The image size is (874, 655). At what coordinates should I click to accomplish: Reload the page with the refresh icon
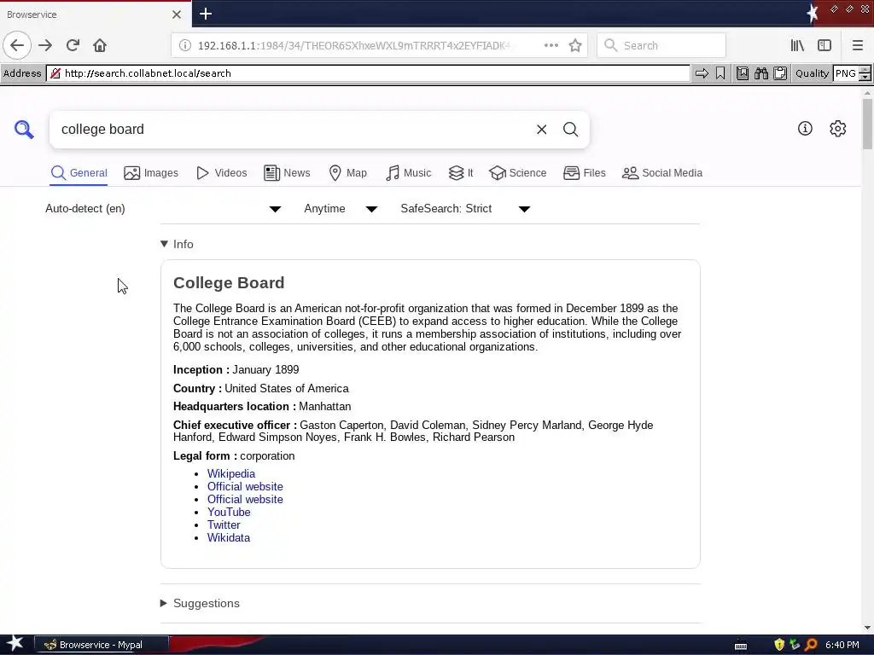tap(73, 45)
